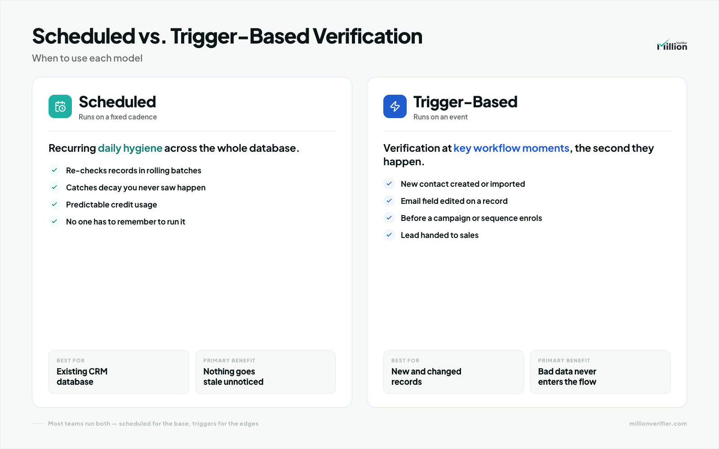Click checkmark beside Before a campaign or sequence enrols
This screenshot has height=449, width=719.
[389, 218]
